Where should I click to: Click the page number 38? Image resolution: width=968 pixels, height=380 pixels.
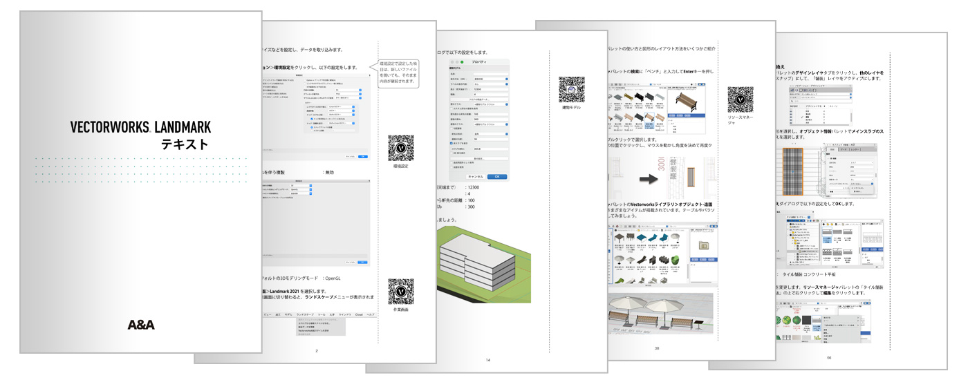[x=657, y=348]
